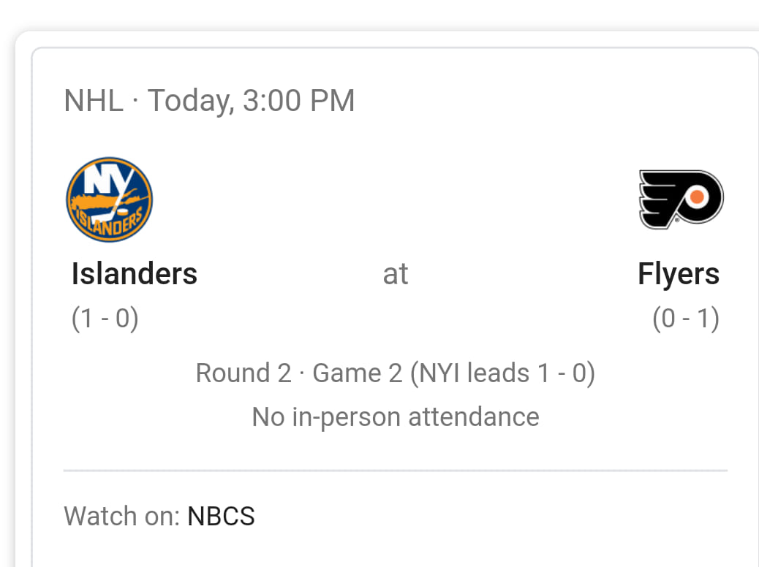Click the Today, 3:00 PM game time
759x567 pixels.
pyautogui.click(x=252, y=102)
